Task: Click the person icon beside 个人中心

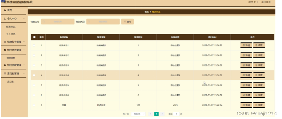Action: coord(5,18)
